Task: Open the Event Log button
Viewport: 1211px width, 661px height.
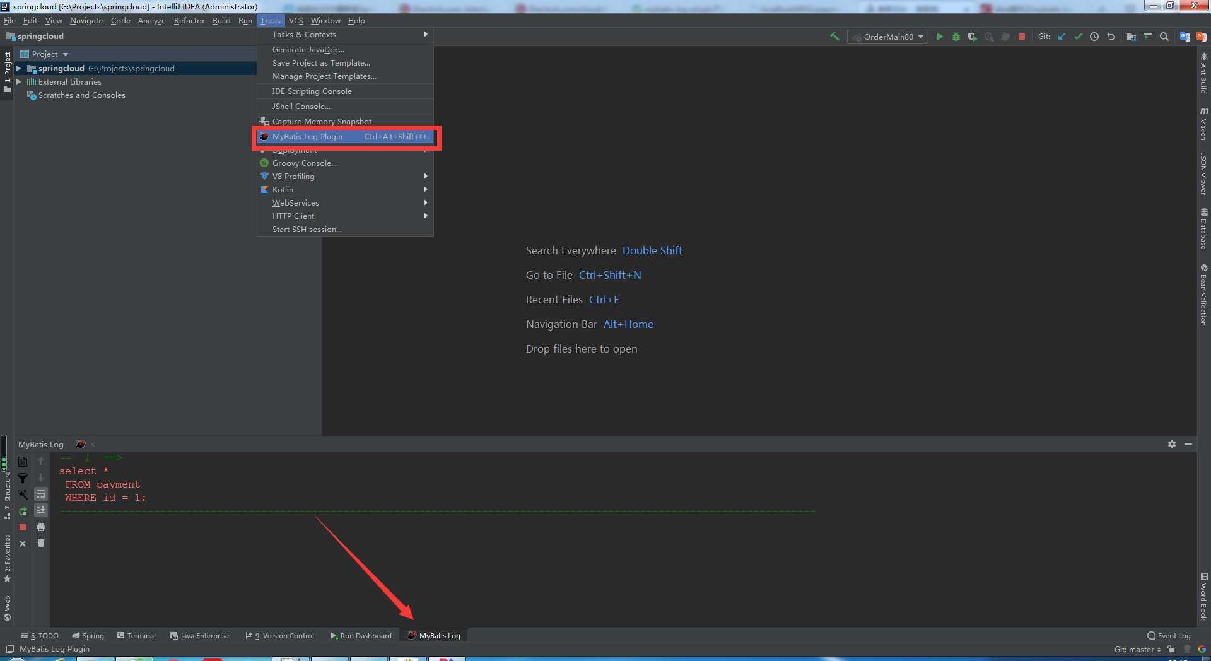Action: (1169, 636)
